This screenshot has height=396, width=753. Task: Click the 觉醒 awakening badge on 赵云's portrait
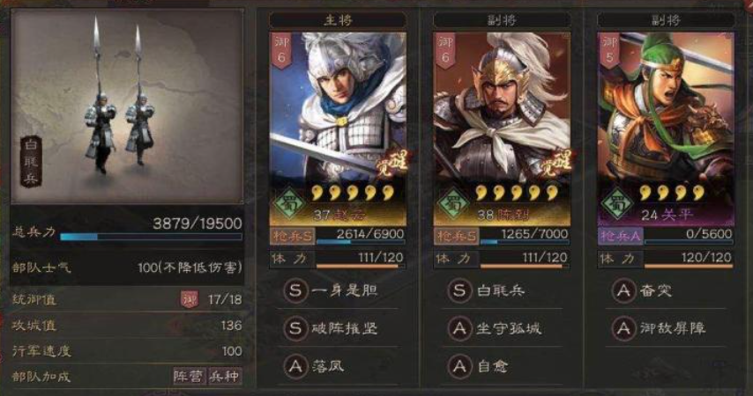click(x=392, y=164)
